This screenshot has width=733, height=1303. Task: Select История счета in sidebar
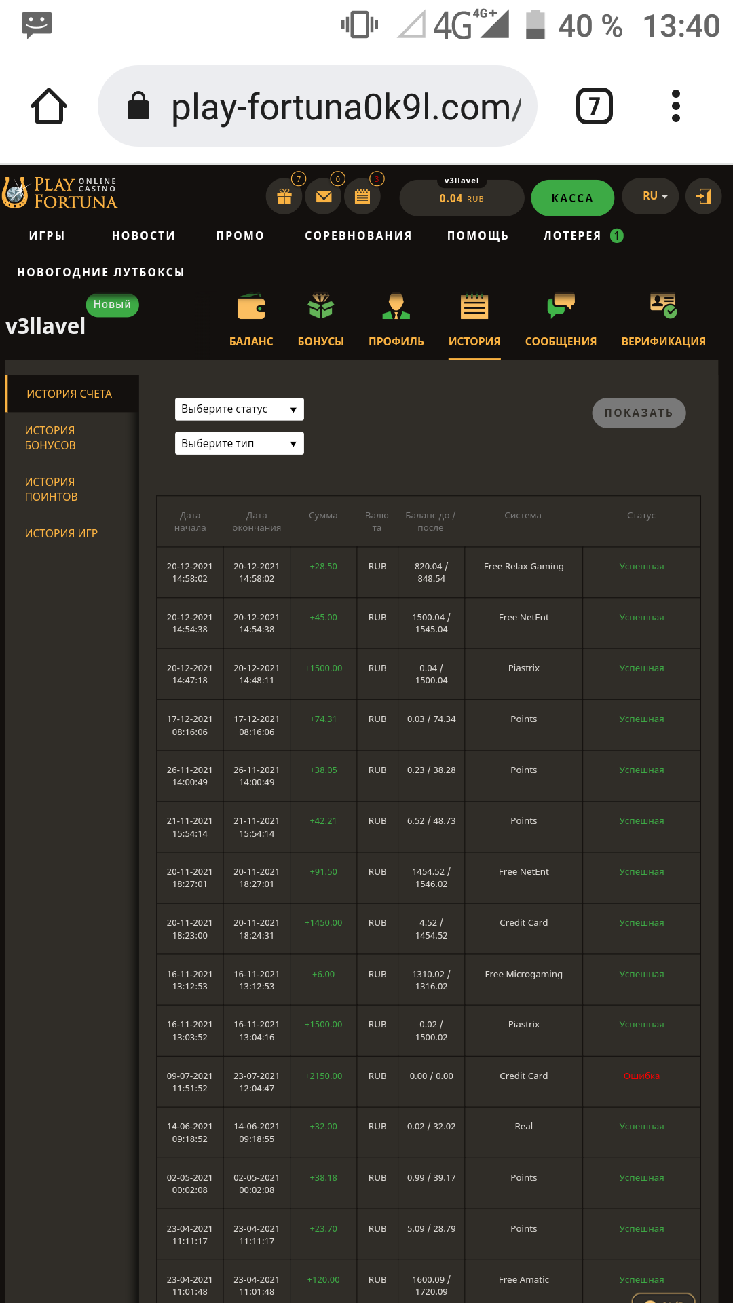72,394
